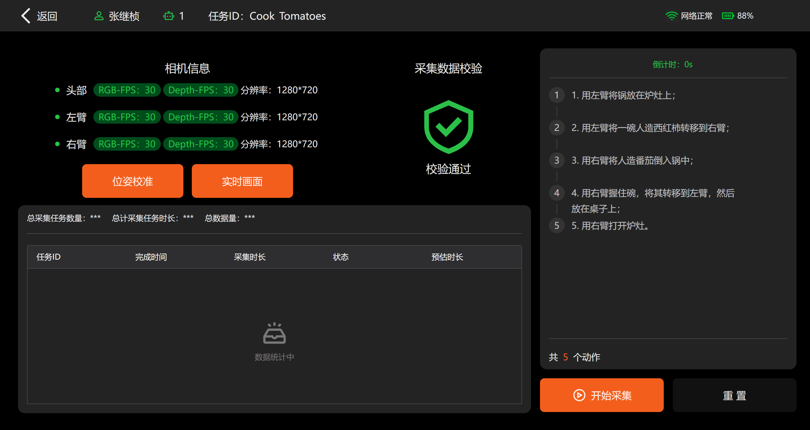Click the robot device icon
The image size is (810, 430).
tap(168, 16)
